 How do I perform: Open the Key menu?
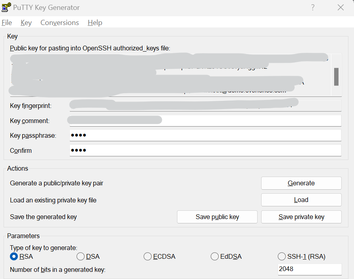coord(26,23)
